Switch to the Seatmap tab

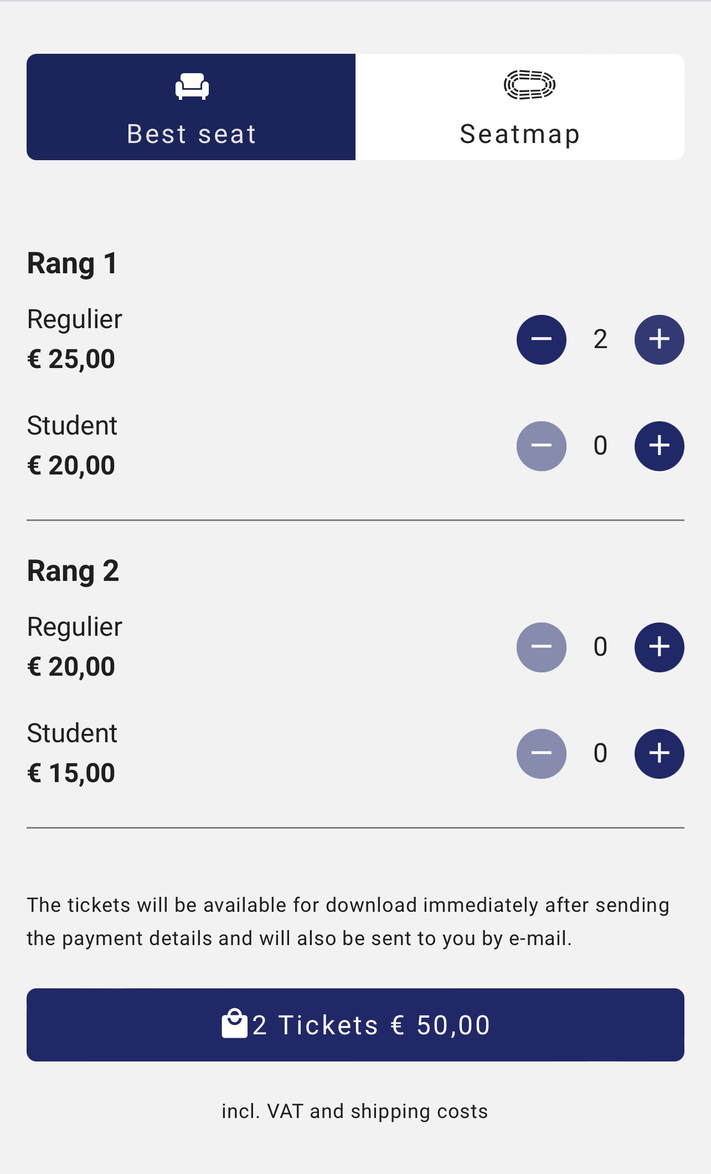[x=519, y=107]
